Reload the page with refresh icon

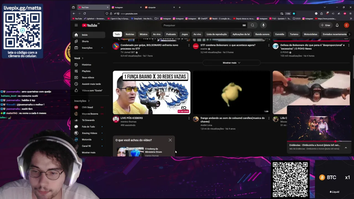click(85, 14)
